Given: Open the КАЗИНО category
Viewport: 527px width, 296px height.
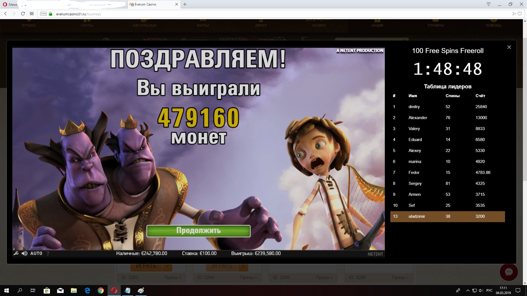Looking at the screenshot, I should point(319,25).
